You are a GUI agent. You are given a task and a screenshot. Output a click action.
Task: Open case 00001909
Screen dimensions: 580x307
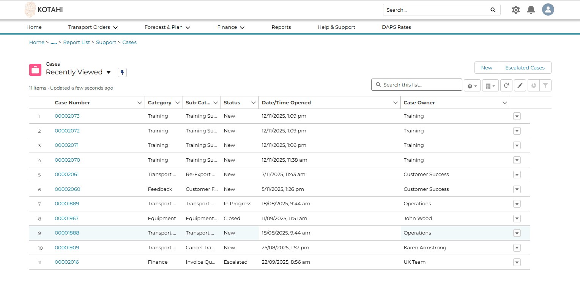(67, 248)
